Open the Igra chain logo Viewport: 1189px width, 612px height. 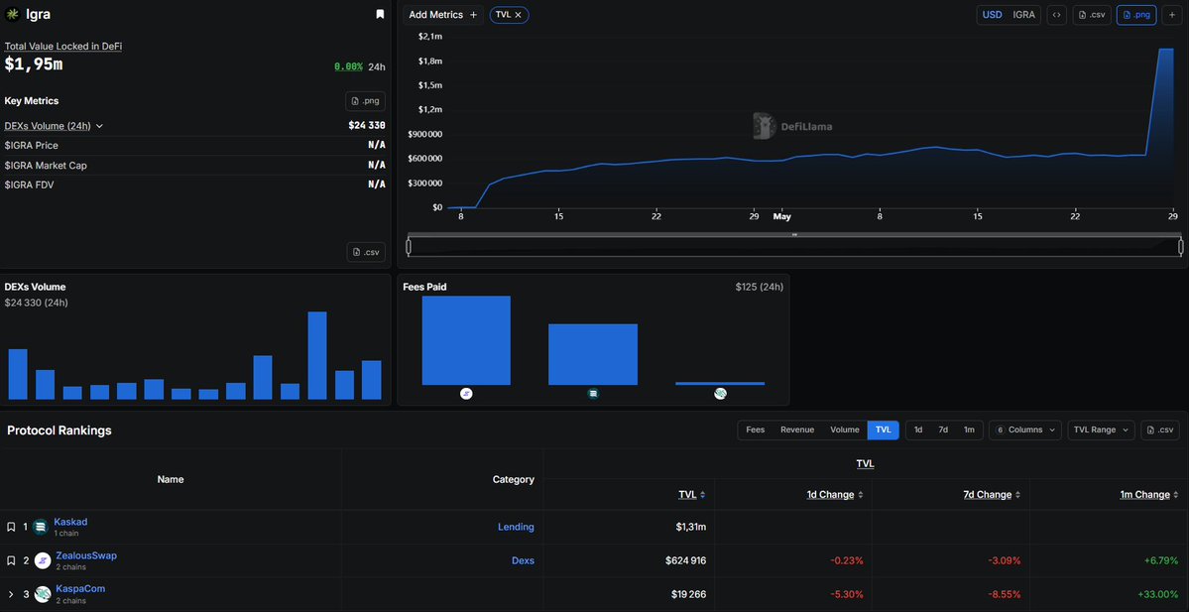(12, 15)
